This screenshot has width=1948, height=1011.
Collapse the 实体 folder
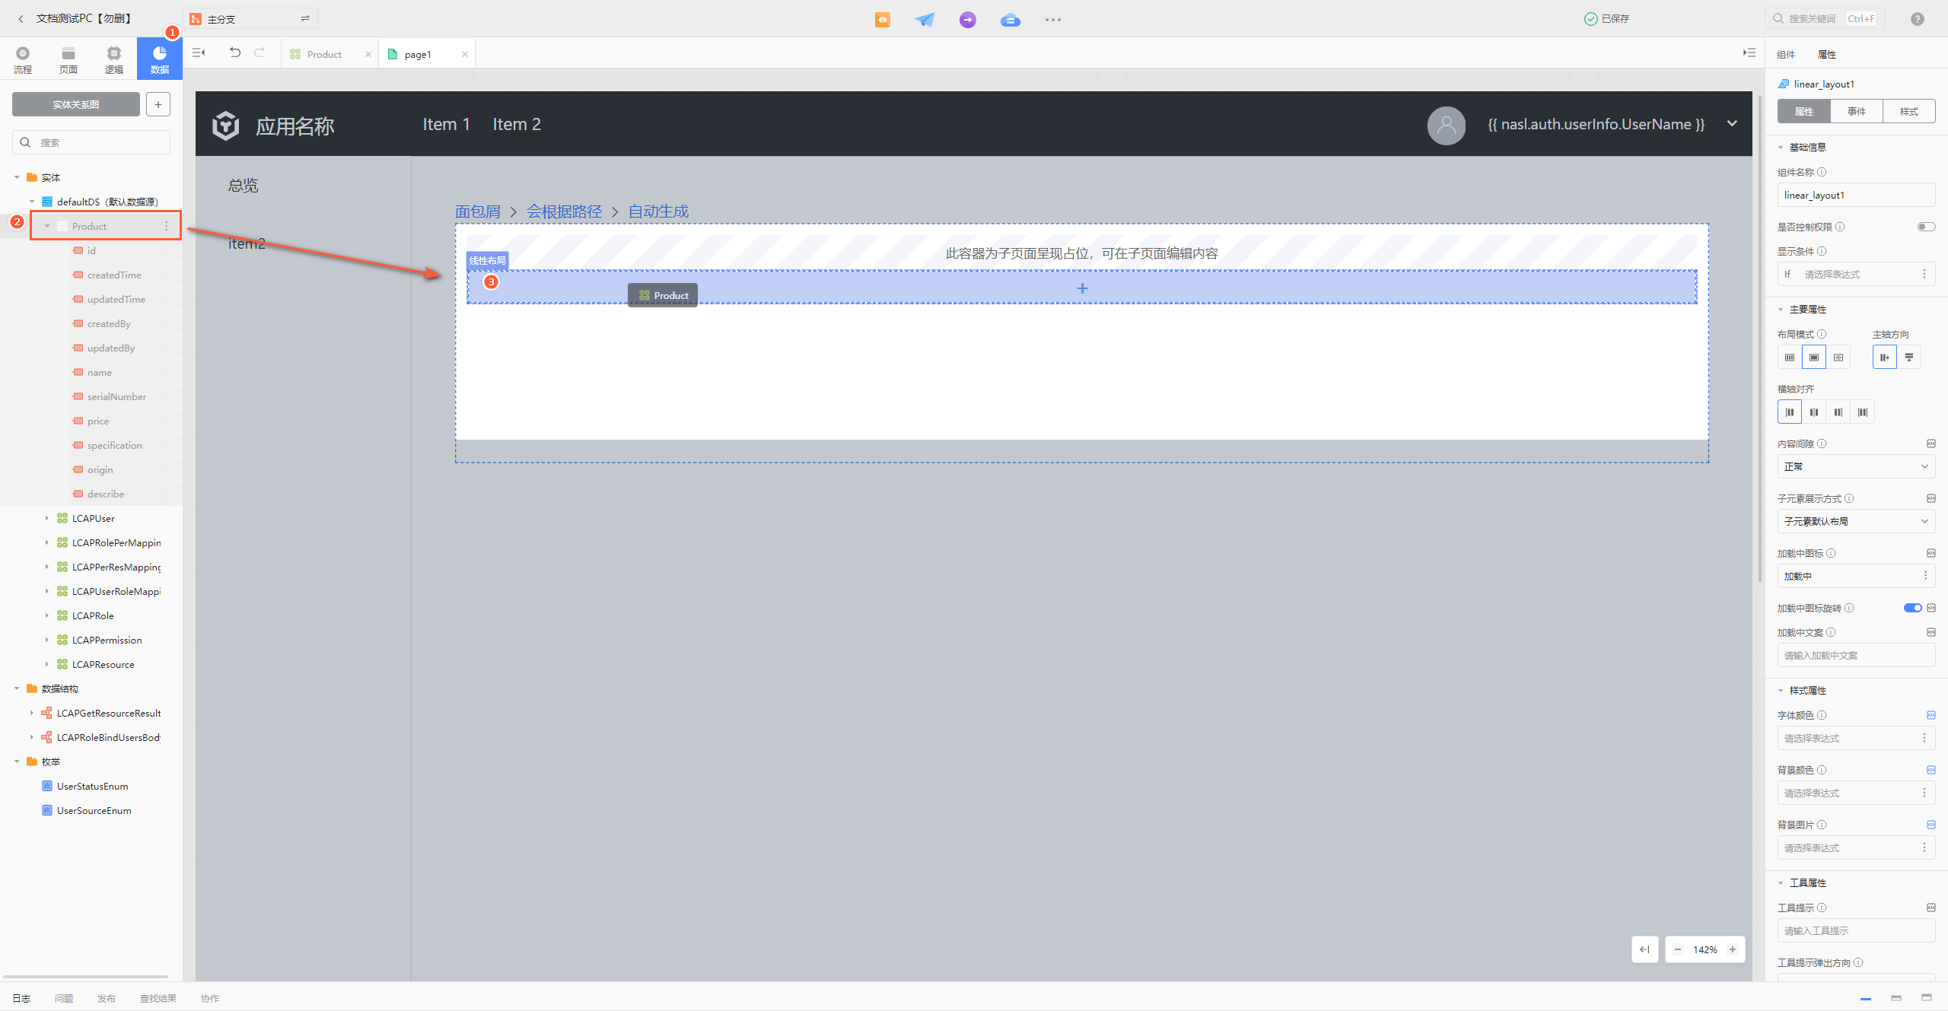pyautogui.click(x=17, y=177)
